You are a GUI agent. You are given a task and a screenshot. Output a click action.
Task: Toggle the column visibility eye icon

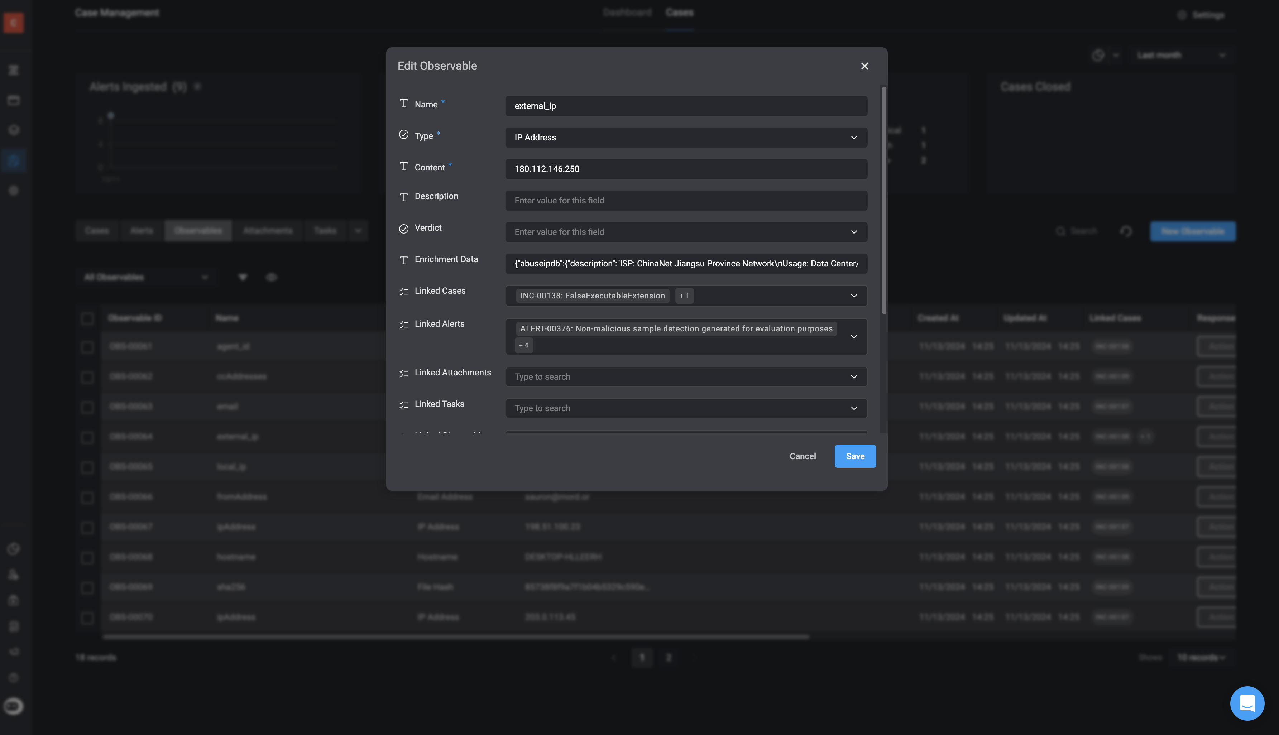click(x=271, y=277)
